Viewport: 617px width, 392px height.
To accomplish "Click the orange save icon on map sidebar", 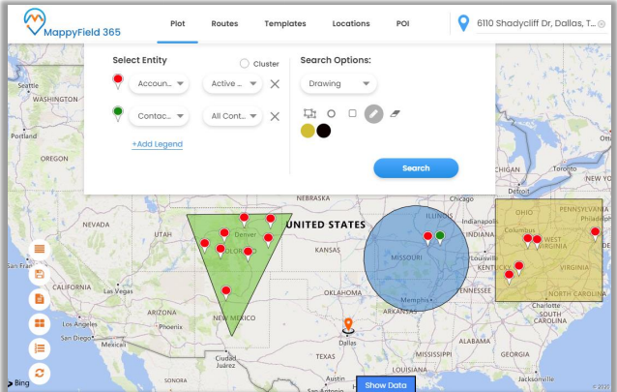I will [40, 274].
